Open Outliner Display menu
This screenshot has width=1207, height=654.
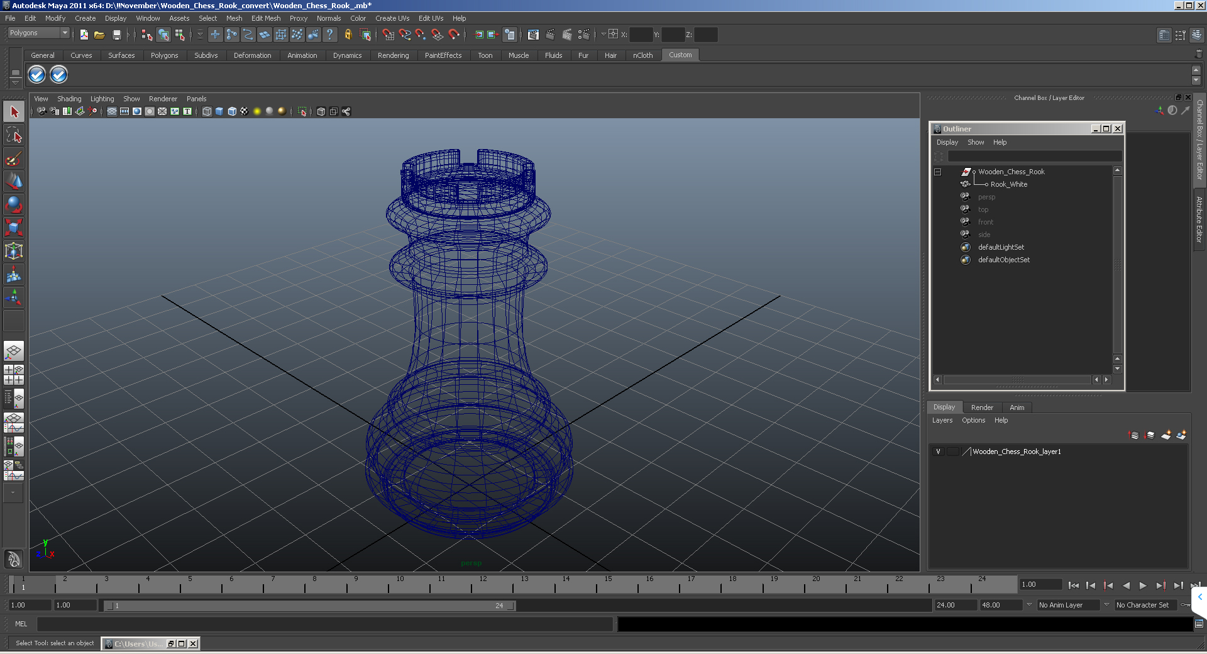(x=947, y=142)
